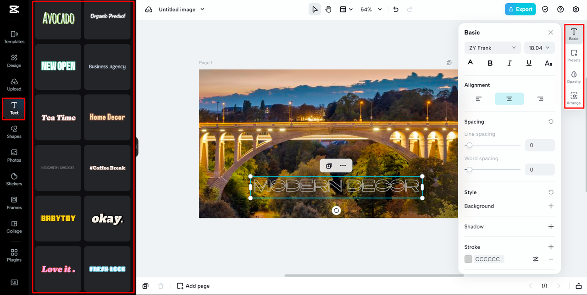The width and height of the screenshot is (587, 295).
Task: Click the keyboard shortcuts icon
Action: [14, 282]
